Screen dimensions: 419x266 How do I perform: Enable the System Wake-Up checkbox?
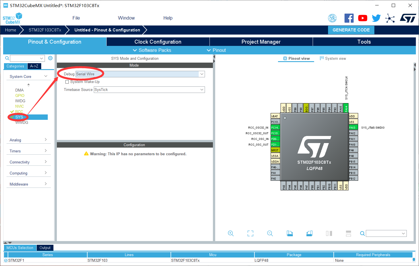click(x=67, y=82)
